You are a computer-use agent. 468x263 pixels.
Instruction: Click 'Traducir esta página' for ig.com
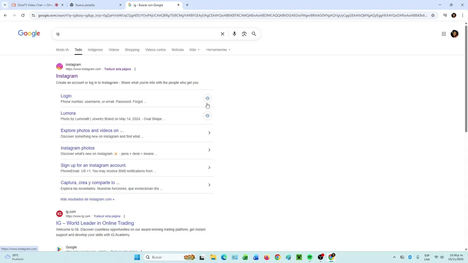[107, 216]
